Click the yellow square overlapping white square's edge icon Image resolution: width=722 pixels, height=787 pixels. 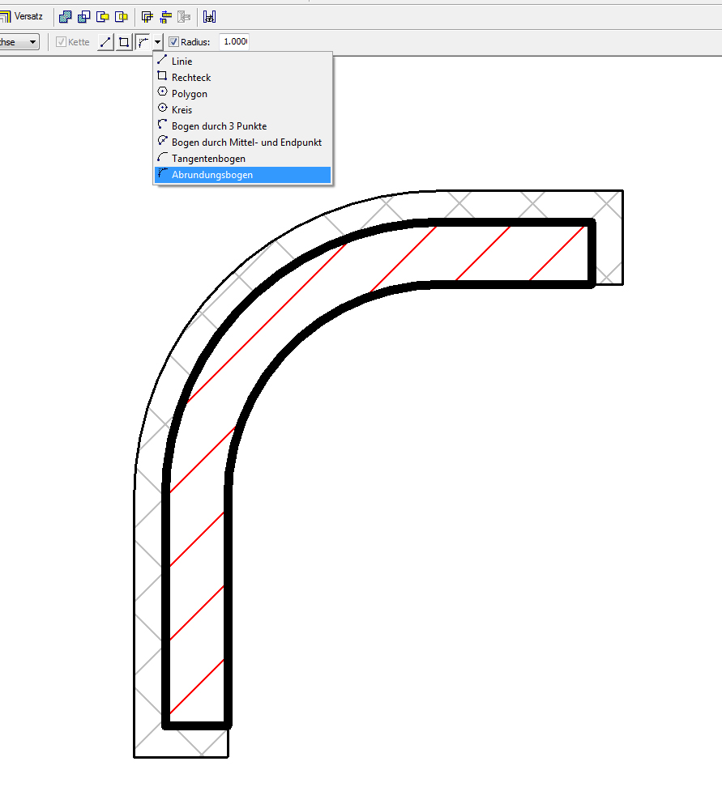(121, 17)
